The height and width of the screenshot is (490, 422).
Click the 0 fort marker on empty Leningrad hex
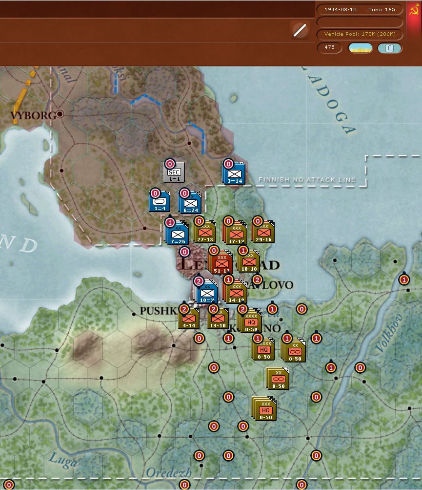click(184, 252)
